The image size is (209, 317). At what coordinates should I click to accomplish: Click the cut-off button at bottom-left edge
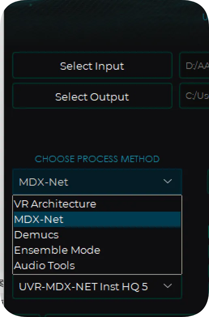tap(22, 315)
